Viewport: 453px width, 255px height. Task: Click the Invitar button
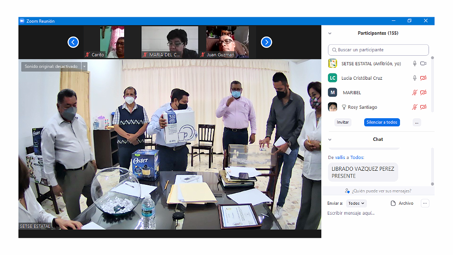tap(343, 122)
